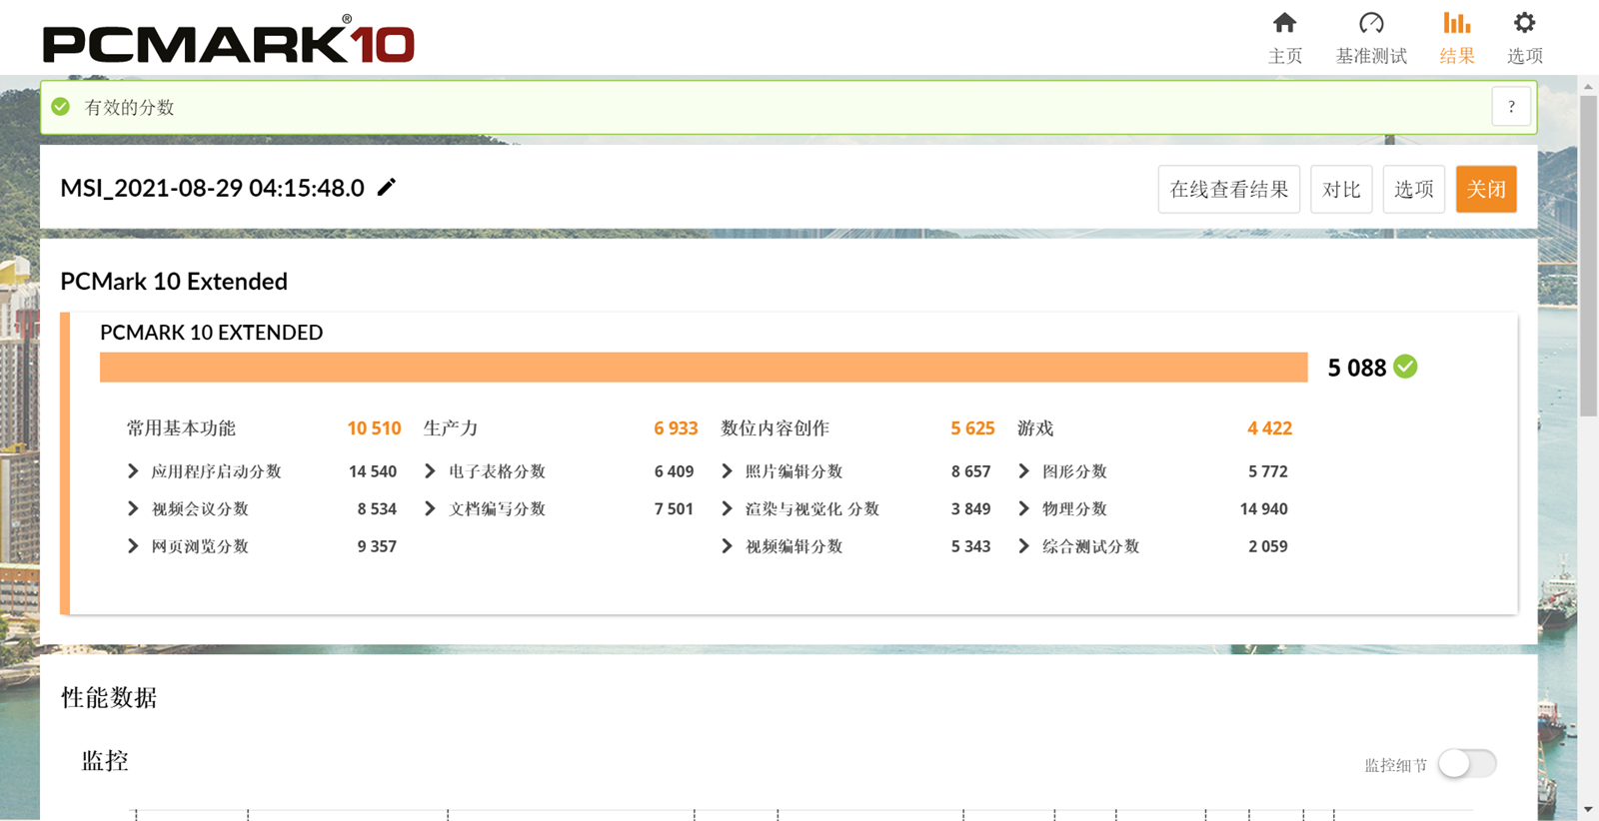
Task: Toggle the 监控细节 monitoring details switch
Action: click(1466, 764)
